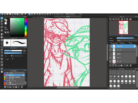This screenshot has height=103, width=138.
Task: Select the highlighted red-swatch brush row
Action: tap(14, 75)
